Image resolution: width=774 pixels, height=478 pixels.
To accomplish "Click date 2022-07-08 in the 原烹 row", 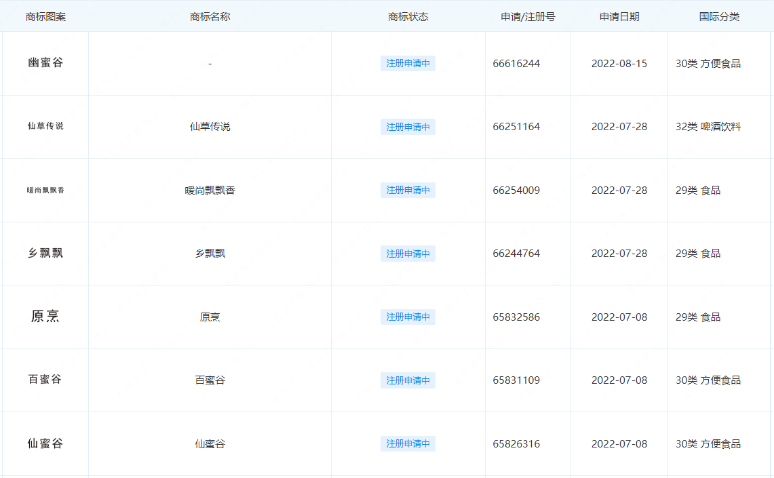I will pyautogui.click(x=619, y=317).
